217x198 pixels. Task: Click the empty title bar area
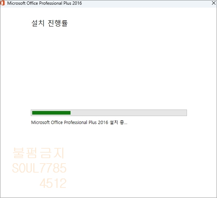coord(145,3)
